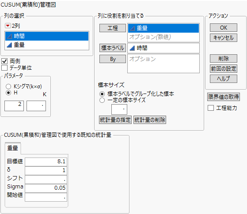Viewport: 247px width, 214px height.
Task: Click the 前回の設定 button
Action: (x=224, y=68)
